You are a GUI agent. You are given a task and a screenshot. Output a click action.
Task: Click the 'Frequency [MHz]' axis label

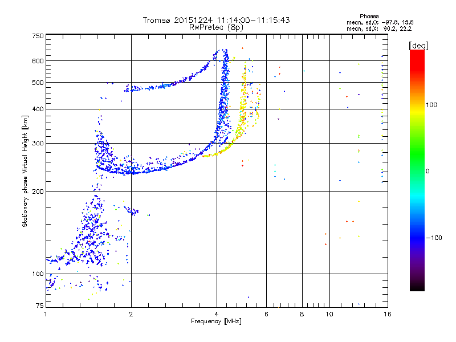coord(216,321)
